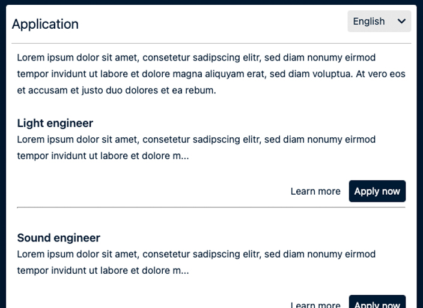Click the intro paragraph below the Application header
The width and height of the screenshot is (423, 308).
click(210, 74)
